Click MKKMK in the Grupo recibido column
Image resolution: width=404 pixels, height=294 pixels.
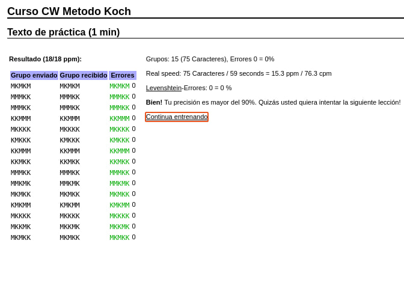(x=70, y=227)
